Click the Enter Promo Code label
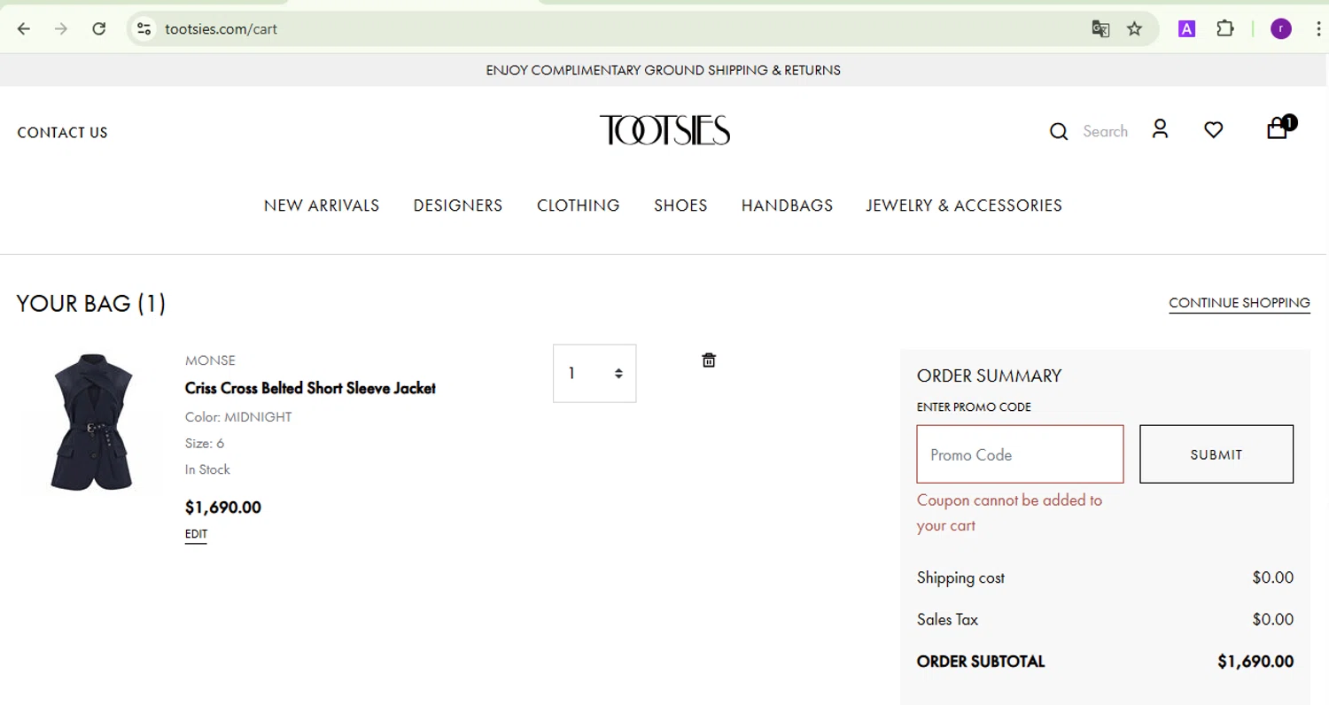The image size is (1329, 705). click(974, 407)
